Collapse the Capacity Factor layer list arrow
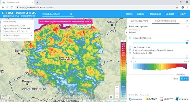Image resolution: width=190 pixels, height=102 pixels. coord(31,32)
